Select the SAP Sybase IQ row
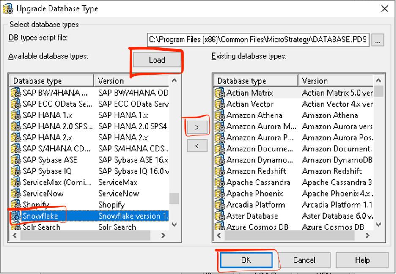 (47, 171)
